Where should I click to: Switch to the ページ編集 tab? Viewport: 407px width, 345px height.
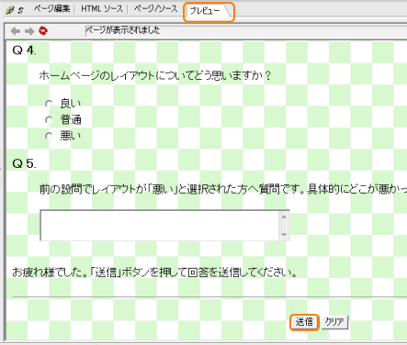point(52,9)
